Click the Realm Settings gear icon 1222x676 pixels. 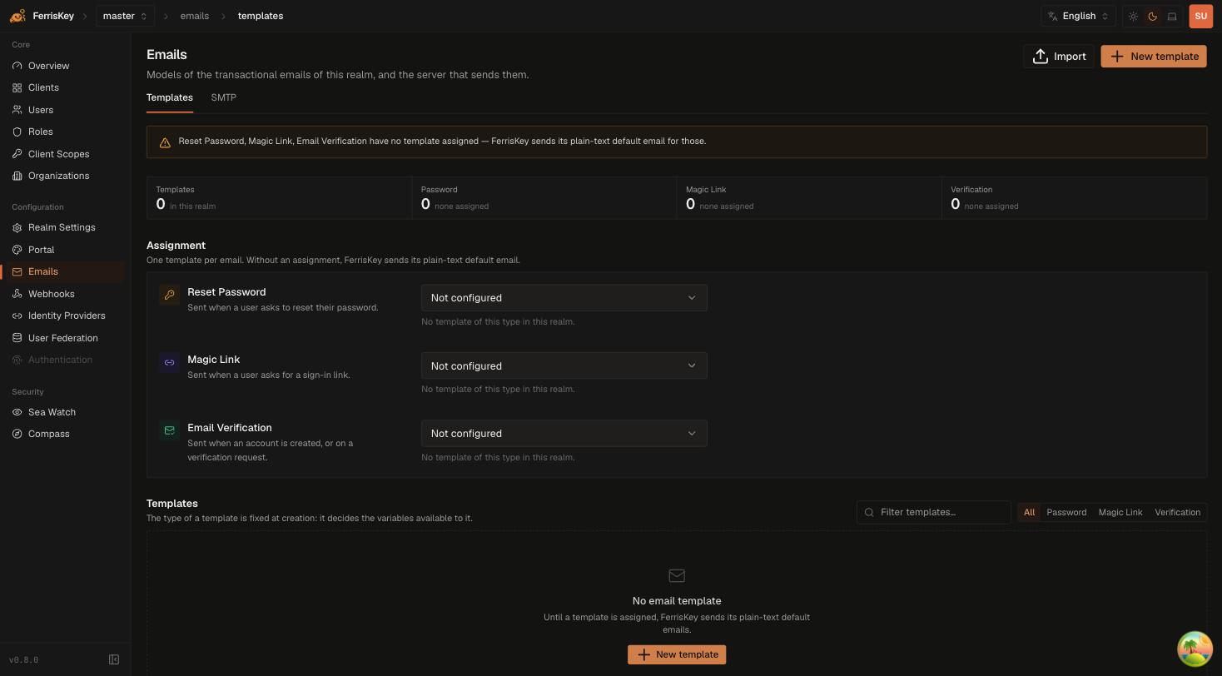(x=17, y=227)
